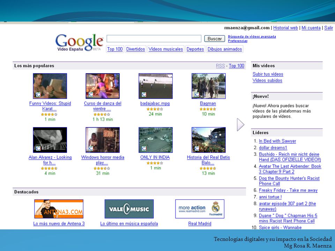Open Búsqueda de vídeos avanzada link
The height and width of the screenshot is (251, 335).
click(252, 37)
